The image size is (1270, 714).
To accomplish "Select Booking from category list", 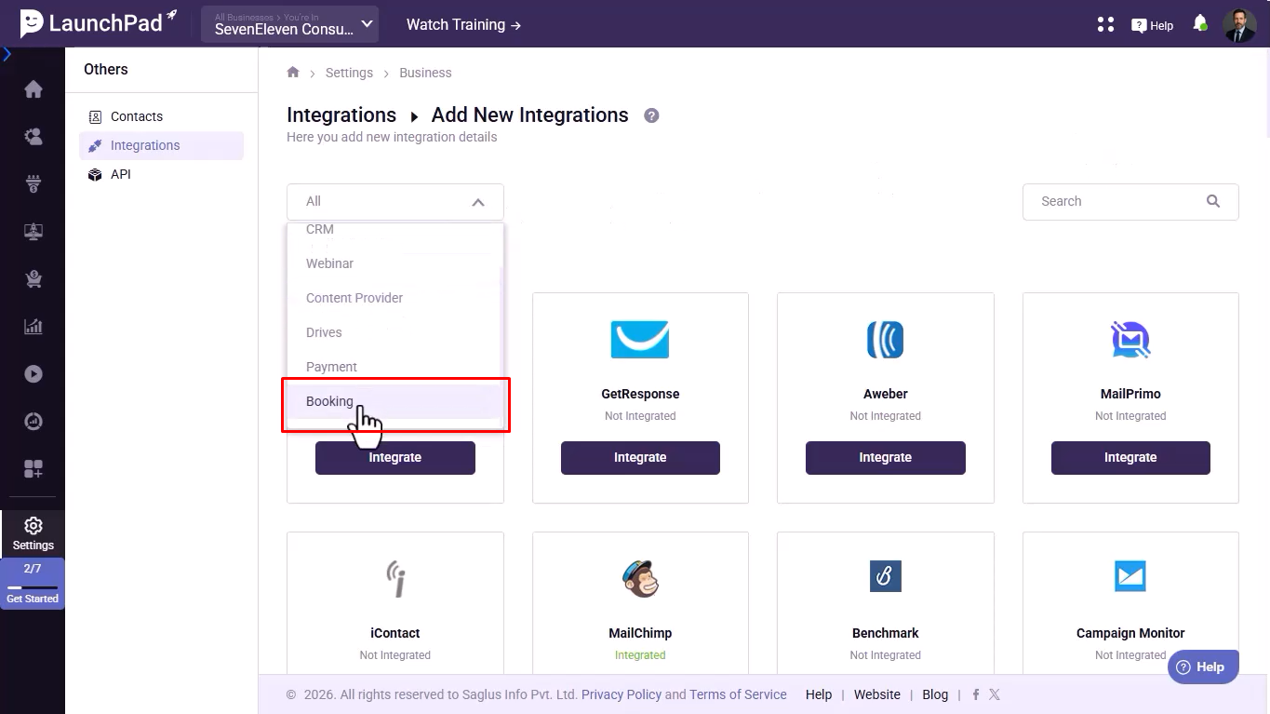I will pyautogui.click(x=330, y=401).
